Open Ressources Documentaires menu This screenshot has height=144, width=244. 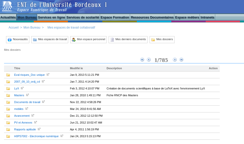click(152, 17)
